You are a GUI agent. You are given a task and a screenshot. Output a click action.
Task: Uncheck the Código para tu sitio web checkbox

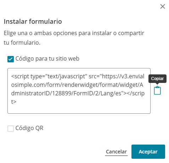(x=11, y=59)
